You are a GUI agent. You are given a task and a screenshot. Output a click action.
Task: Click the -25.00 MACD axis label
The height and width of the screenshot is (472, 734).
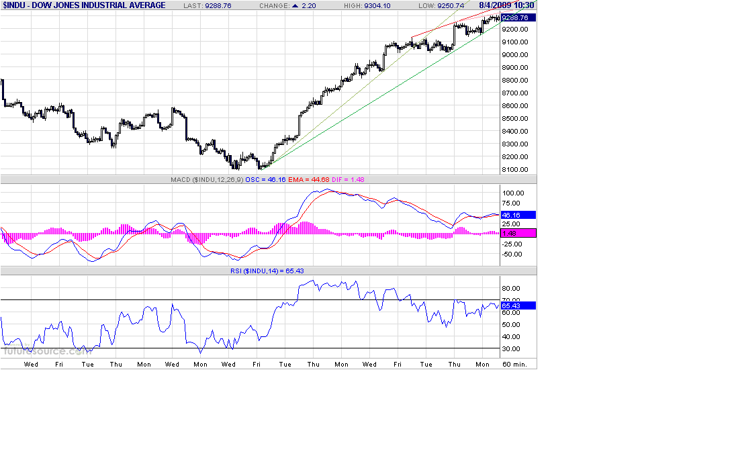click(x=512, y=244)
